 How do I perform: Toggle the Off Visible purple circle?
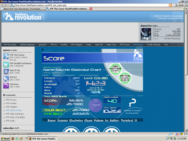(96, 105)
